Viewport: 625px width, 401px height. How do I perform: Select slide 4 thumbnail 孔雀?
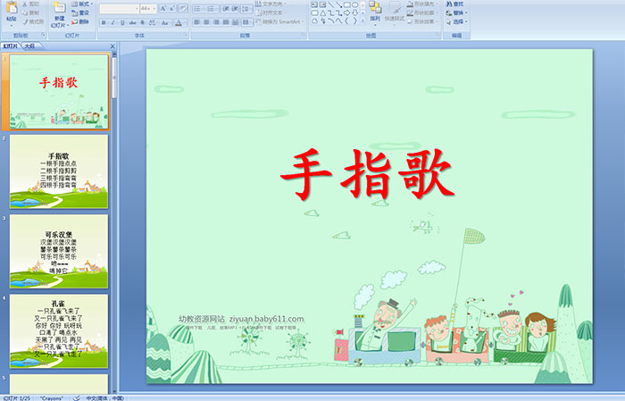pyautogui.click(x=59, y=331)
